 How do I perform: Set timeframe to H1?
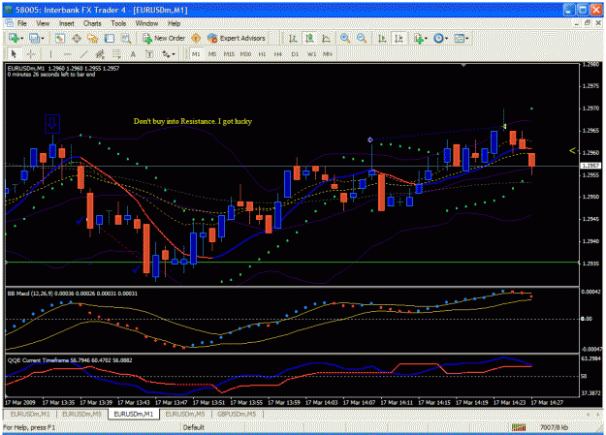click(262, 54)
